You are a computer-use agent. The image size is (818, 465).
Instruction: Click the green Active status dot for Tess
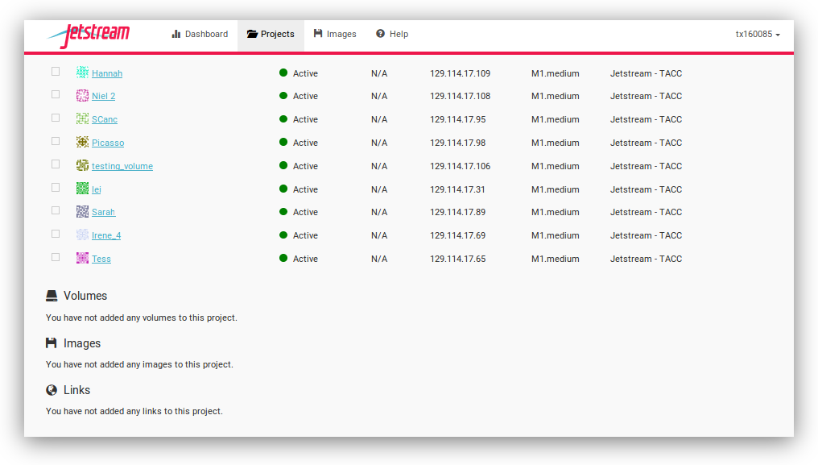pyautogui.click(x=283, y=259)
